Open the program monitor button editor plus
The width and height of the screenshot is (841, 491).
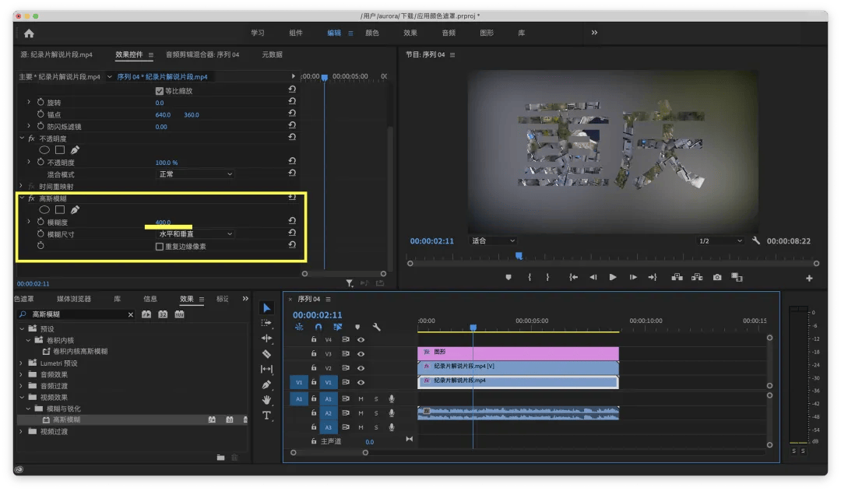(x=809, y=279)
